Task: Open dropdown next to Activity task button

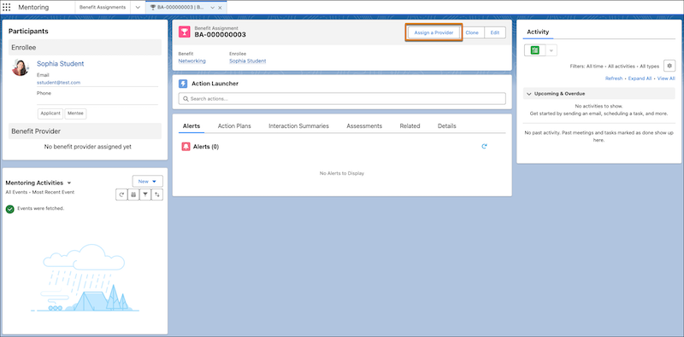Action: 551,50
